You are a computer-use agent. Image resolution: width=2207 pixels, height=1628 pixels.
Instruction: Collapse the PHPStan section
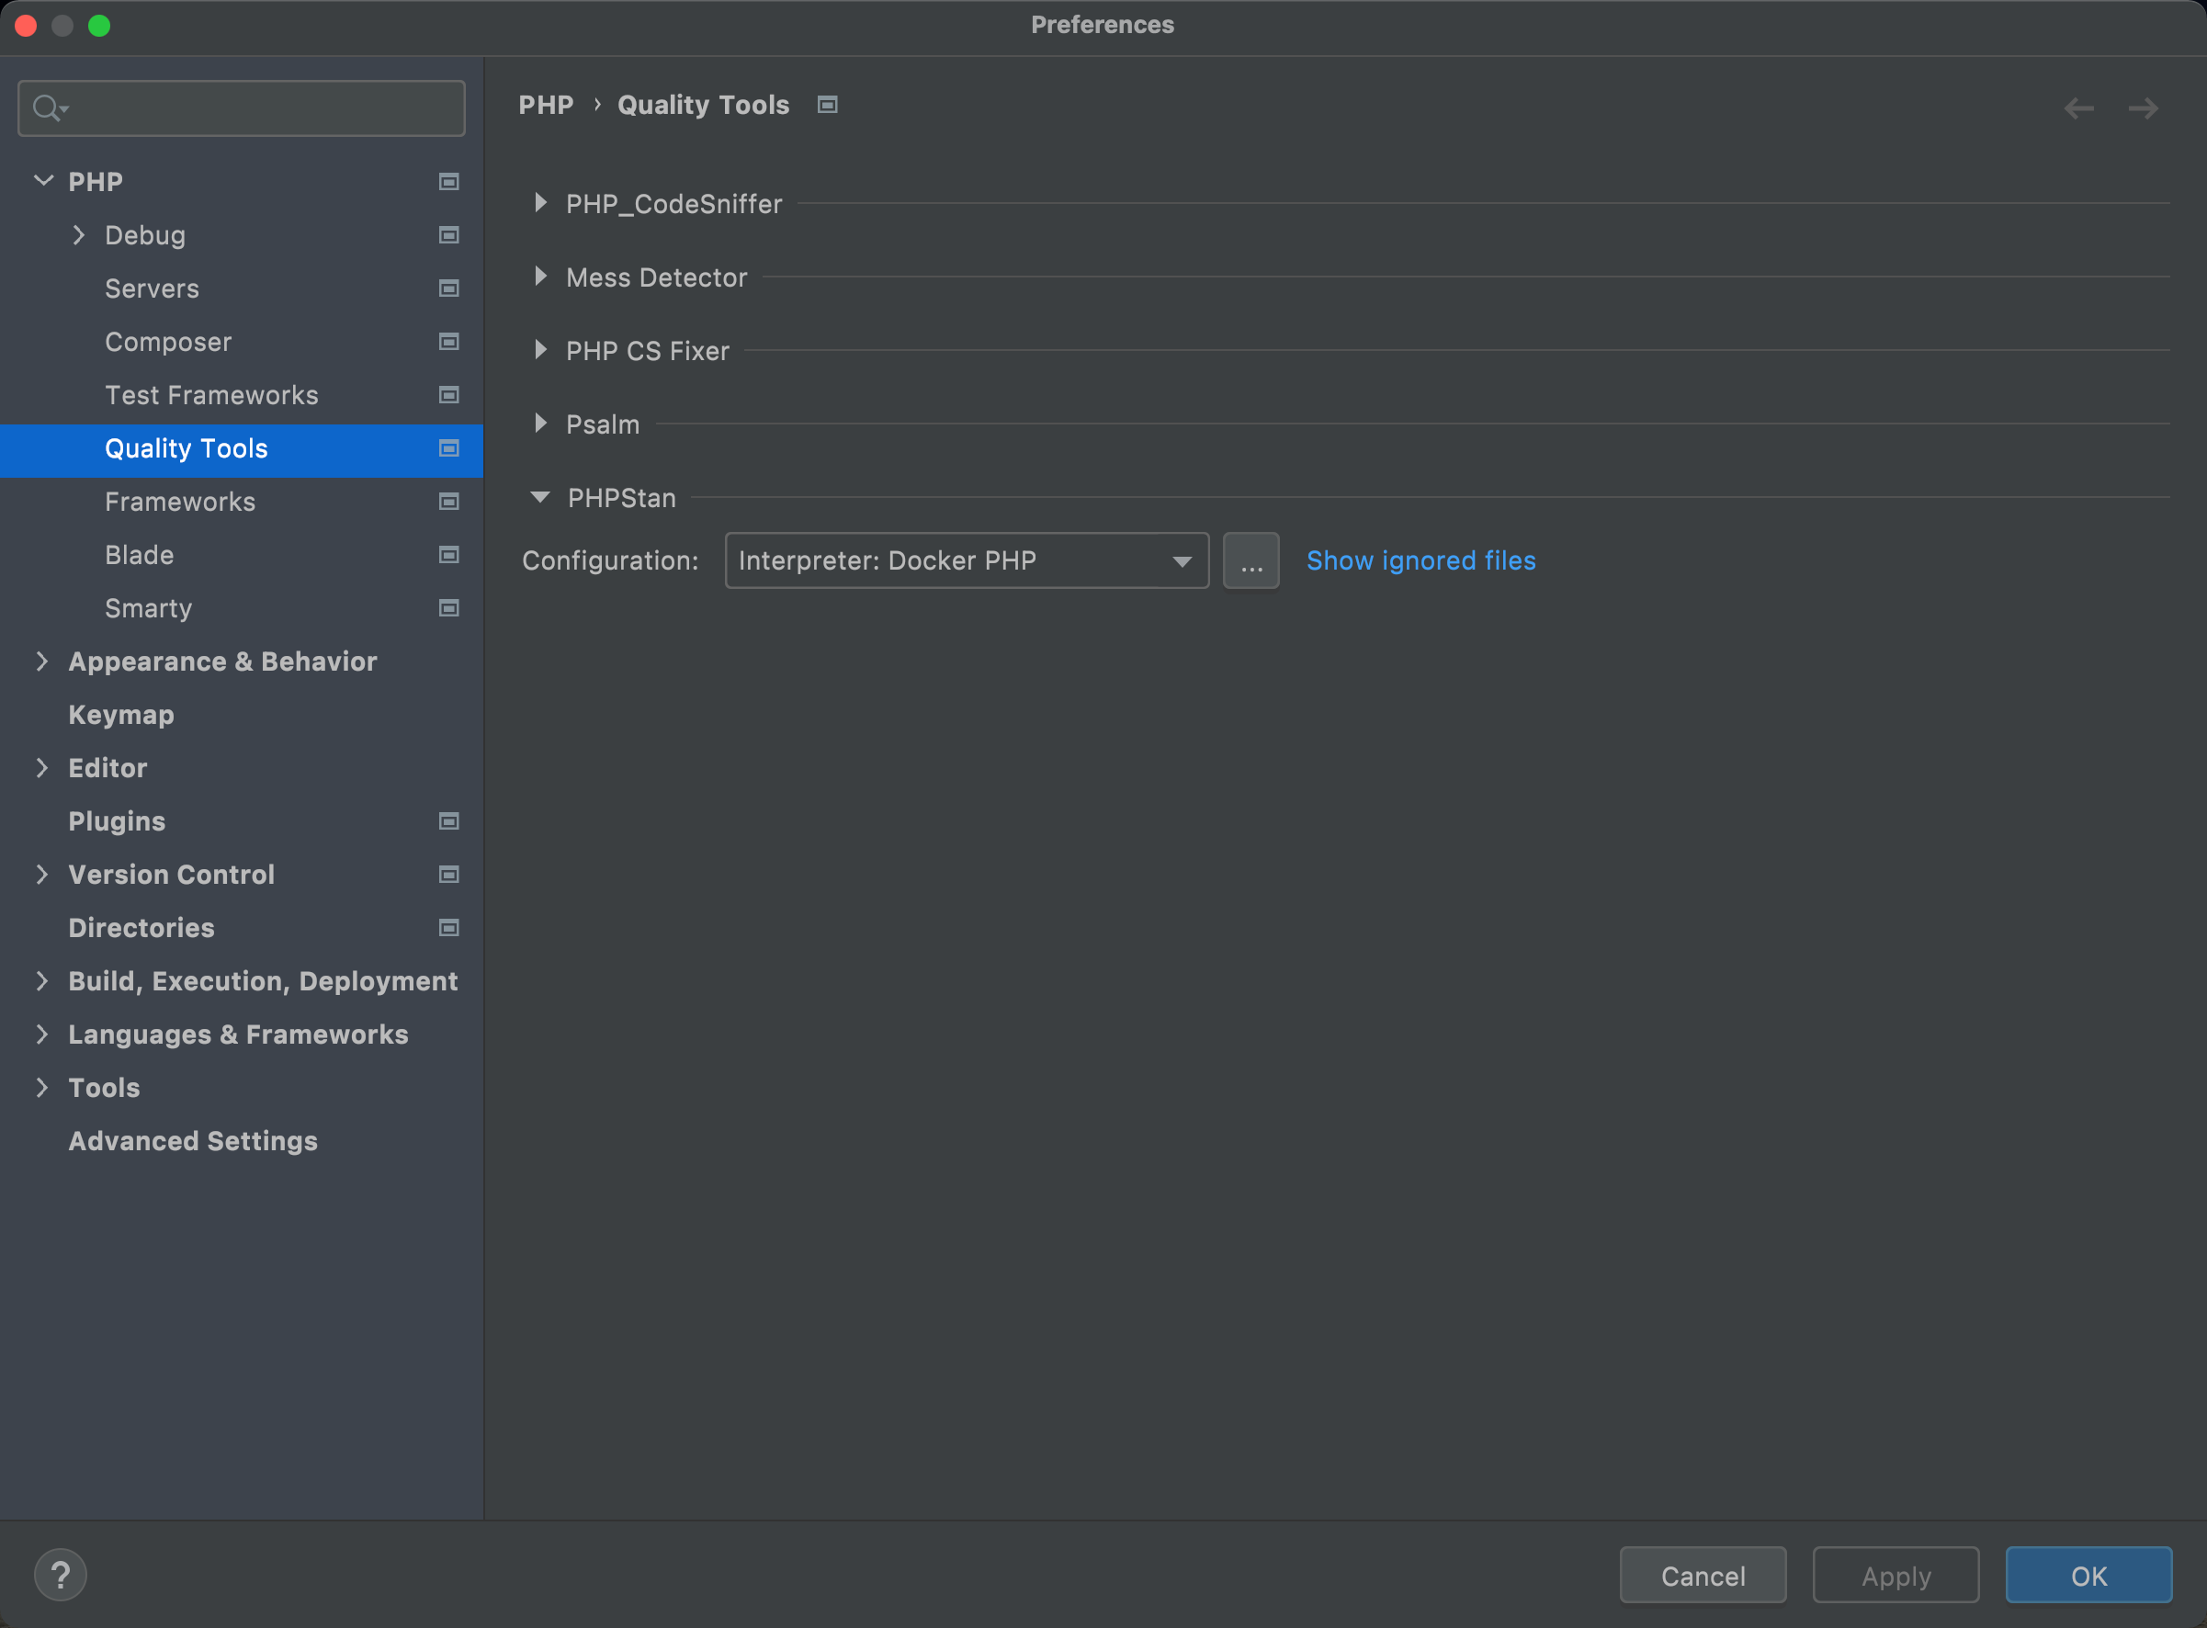[540, 498]
